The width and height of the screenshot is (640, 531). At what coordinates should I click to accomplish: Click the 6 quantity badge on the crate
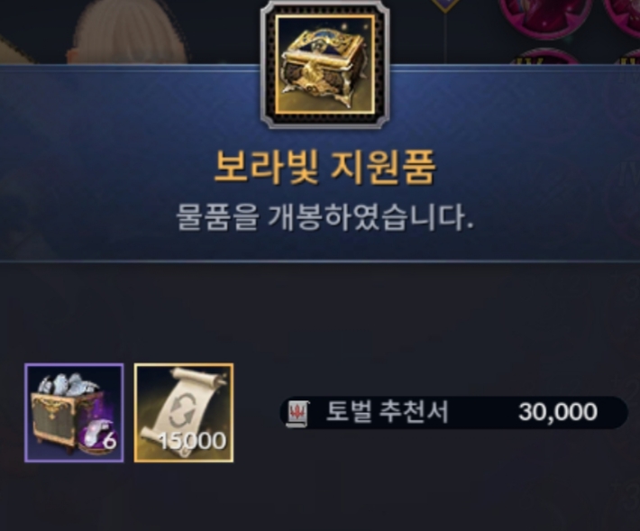point(110,441)
